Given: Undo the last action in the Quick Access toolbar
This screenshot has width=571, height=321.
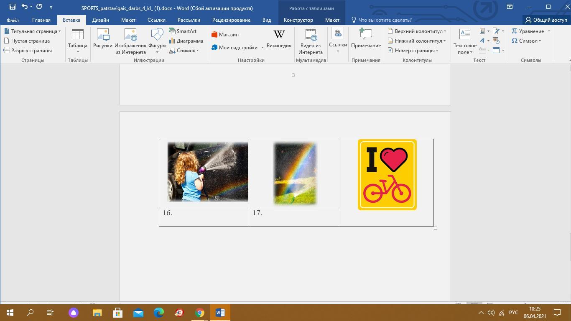Looking at the screenshot, I should [x=24, y=7].
